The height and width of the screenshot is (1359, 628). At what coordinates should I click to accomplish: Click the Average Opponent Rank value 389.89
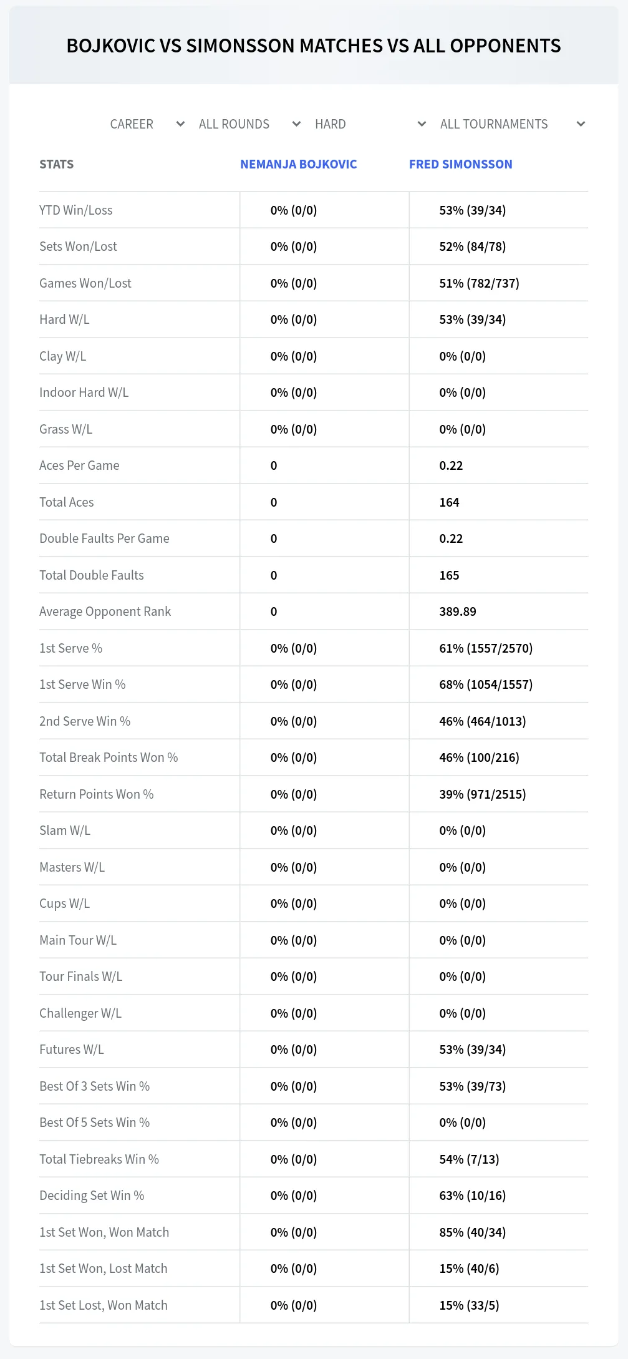pos(458,611)
